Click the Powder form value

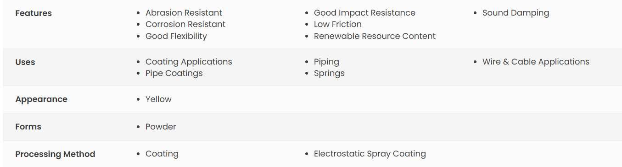161,127
